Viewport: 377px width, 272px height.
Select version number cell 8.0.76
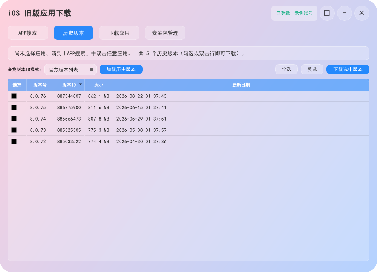pyautogui.click(x=38, y=96)
